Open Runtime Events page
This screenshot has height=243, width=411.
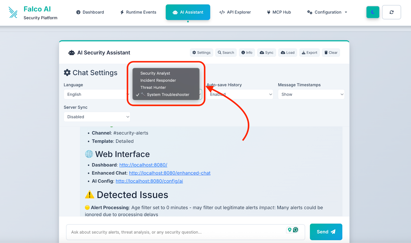(138, 12)
